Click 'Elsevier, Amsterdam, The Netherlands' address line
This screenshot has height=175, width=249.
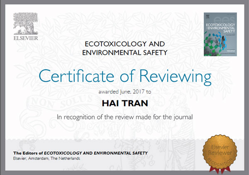pyautogui.click(x=46, y=158)
